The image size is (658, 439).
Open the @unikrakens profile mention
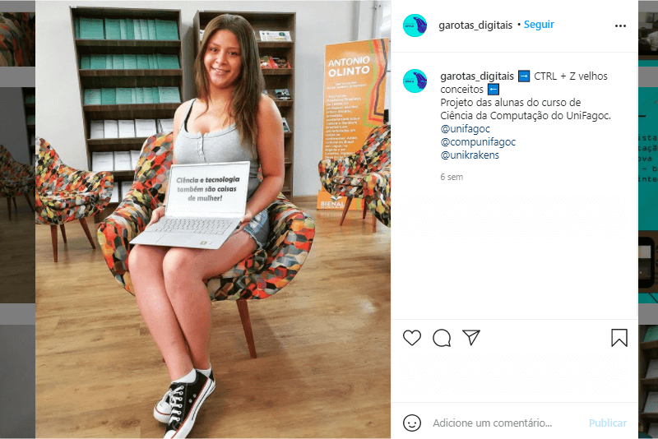pyautogui.click(x=470, y=155)
